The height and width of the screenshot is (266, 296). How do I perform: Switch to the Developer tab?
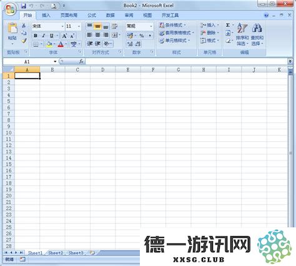(170, 15)
